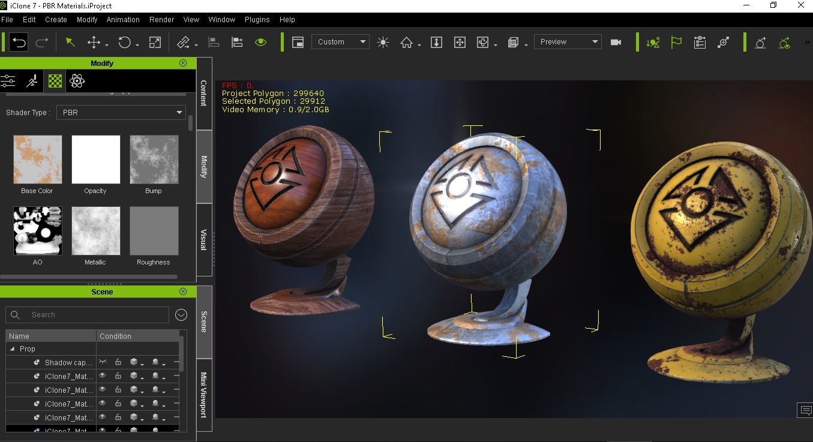813x442 pixels.
Task: Click the green actor drop icon
Action: click(653, 42)
